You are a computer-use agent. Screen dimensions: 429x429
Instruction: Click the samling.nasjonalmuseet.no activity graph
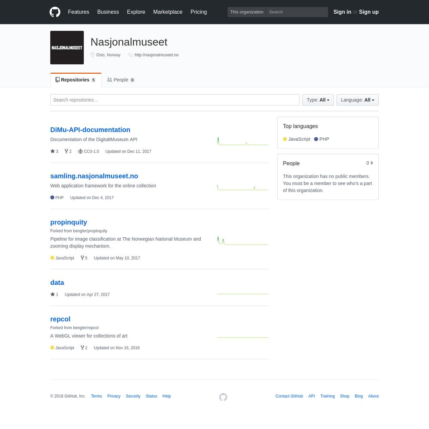click(243, 187)
